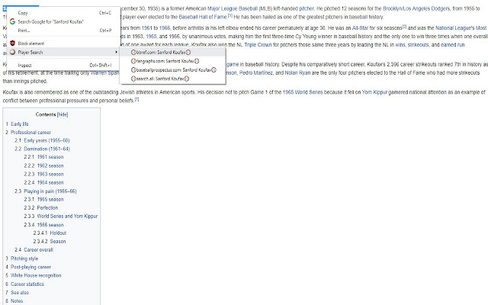Click baseball icon left of search all entry

[133, 79]
